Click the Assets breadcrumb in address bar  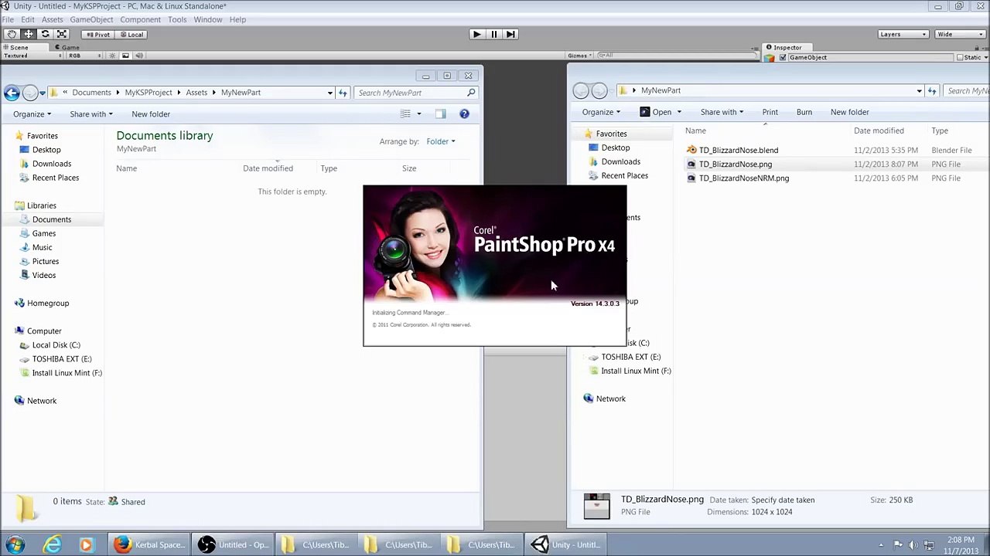coord(196,93)
